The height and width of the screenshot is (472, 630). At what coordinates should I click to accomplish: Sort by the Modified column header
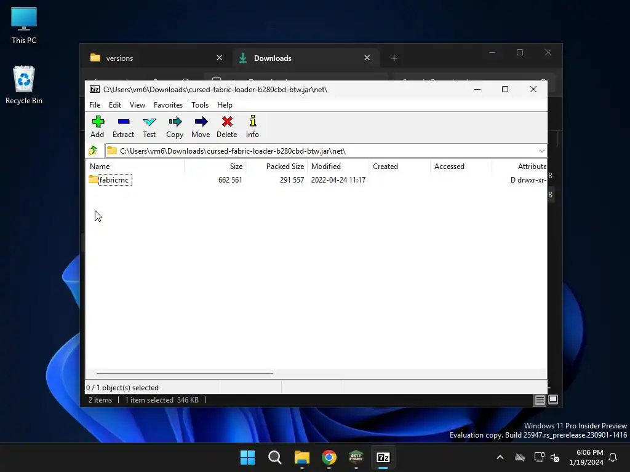[338, 166]
